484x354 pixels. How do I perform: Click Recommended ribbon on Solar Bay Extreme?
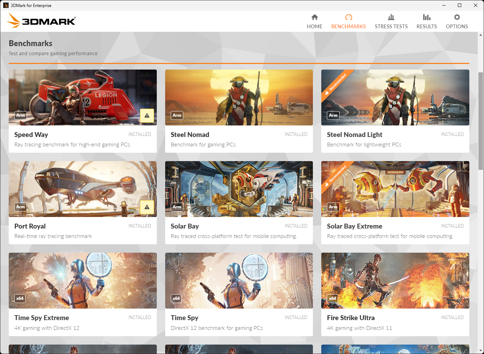click(x=335, y=175)
